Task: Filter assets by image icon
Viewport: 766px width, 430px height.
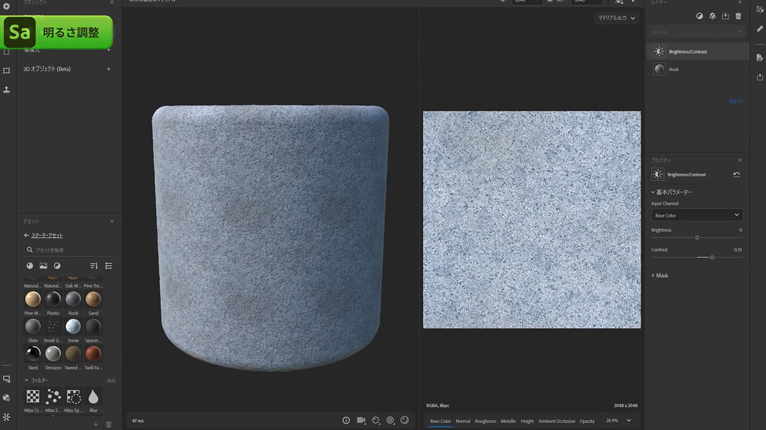Action: pos(43,265)
